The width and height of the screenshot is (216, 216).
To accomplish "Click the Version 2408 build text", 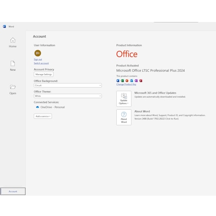I will point(156,119).
